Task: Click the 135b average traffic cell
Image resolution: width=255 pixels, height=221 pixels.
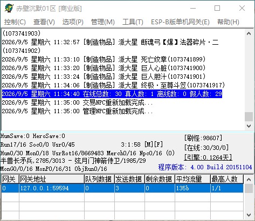Action: 192,188
